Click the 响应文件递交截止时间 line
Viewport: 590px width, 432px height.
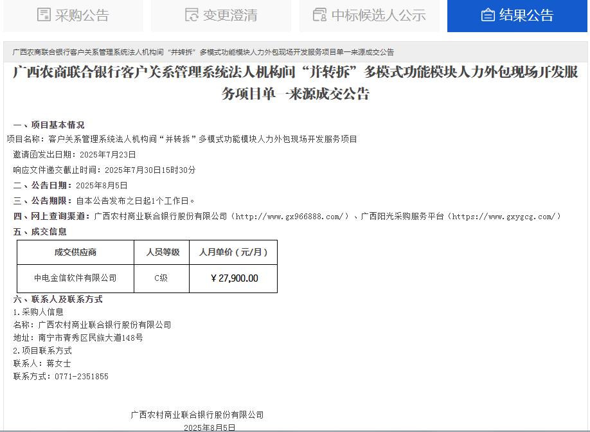pos(104,170)
